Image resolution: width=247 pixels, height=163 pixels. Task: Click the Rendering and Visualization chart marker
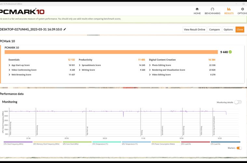coord(214,126)
